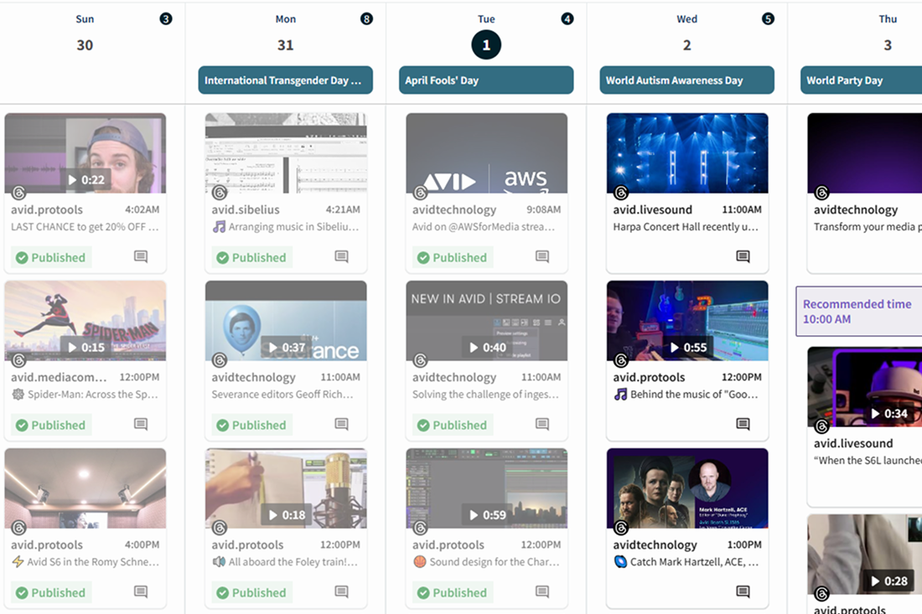The image size is (922, 614).
Task: Open comments on Harpa Concert Hall post
Action: [743, 257]
